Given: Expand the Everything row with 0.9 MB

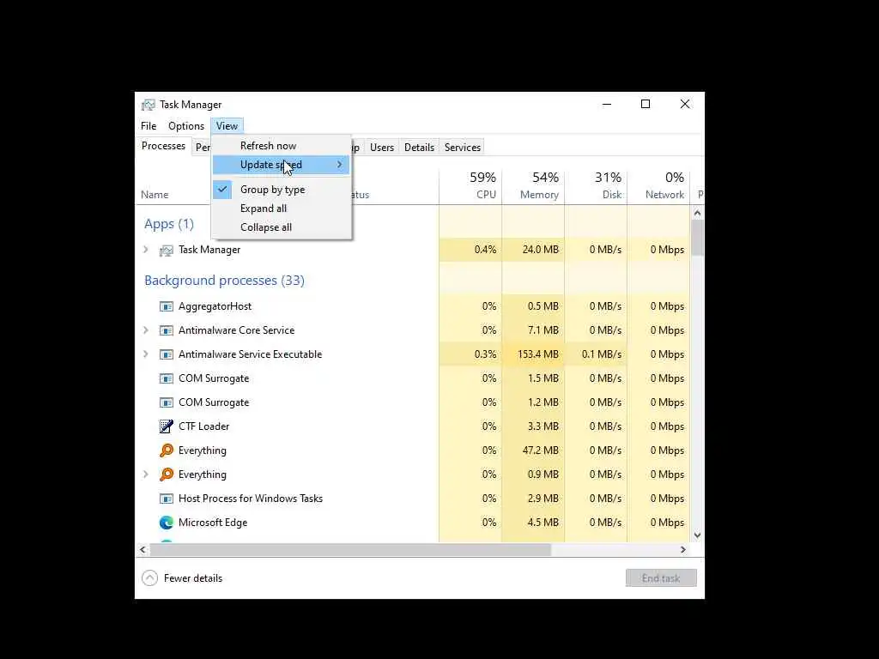Looking at the screenshot, I should (146, 474).
